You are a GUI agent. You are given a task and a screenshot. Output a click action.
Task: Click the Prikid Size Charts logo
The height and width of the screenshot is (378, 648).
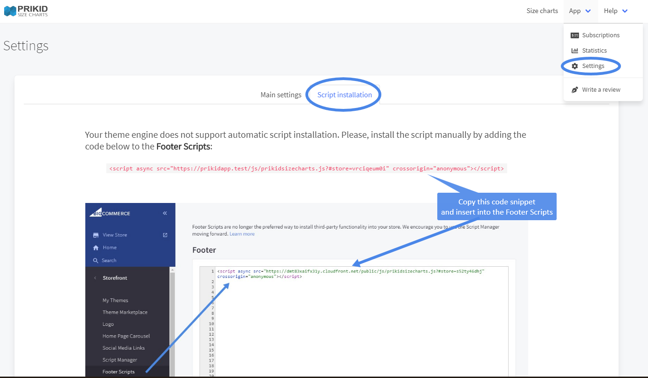pyautogui.click(x=26, y=11)
